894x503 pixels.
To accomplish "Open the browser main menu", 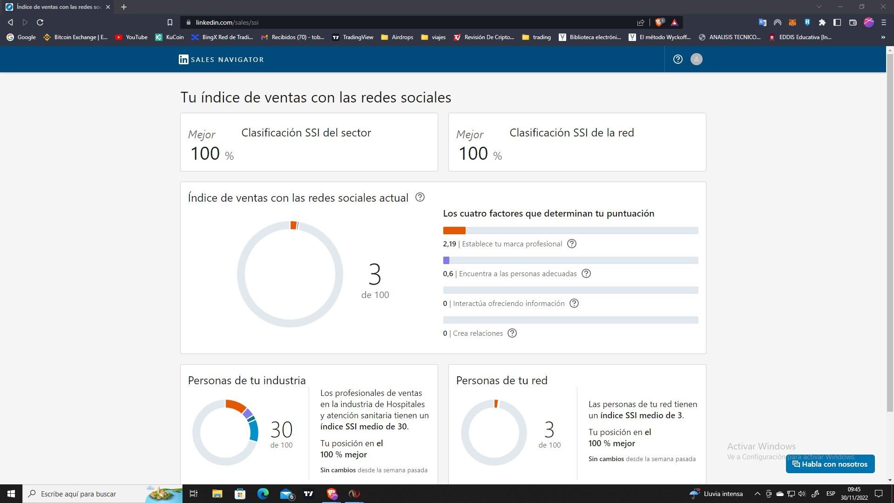I will tap(883, 22).
